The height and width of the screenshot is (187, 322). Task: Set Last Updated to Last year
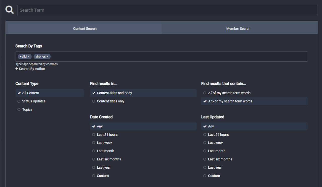(215, 168)
